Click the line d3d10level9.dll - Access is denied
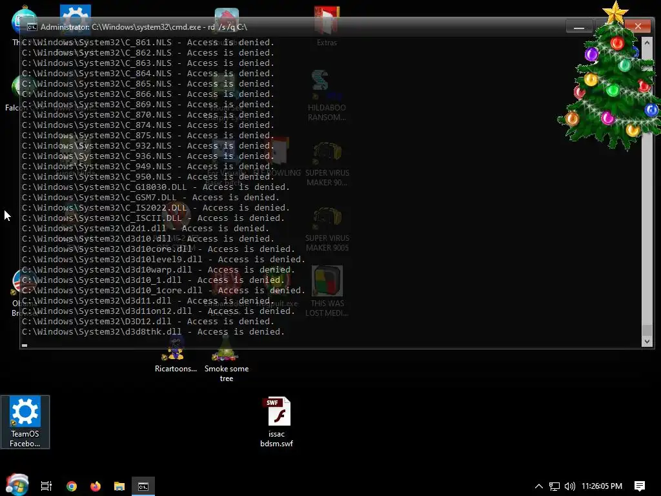 click(x=163, y=260)
